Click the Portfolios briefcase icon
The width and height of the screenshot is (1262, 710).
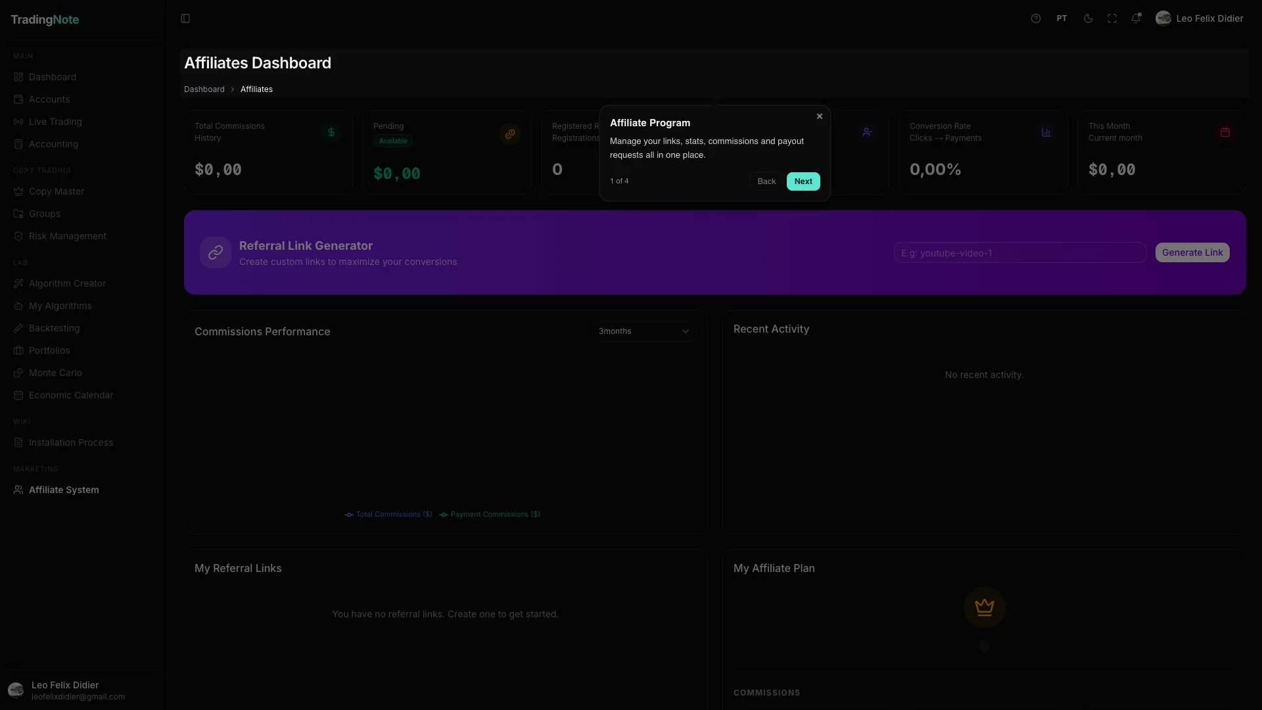click(x=18, y=350)
